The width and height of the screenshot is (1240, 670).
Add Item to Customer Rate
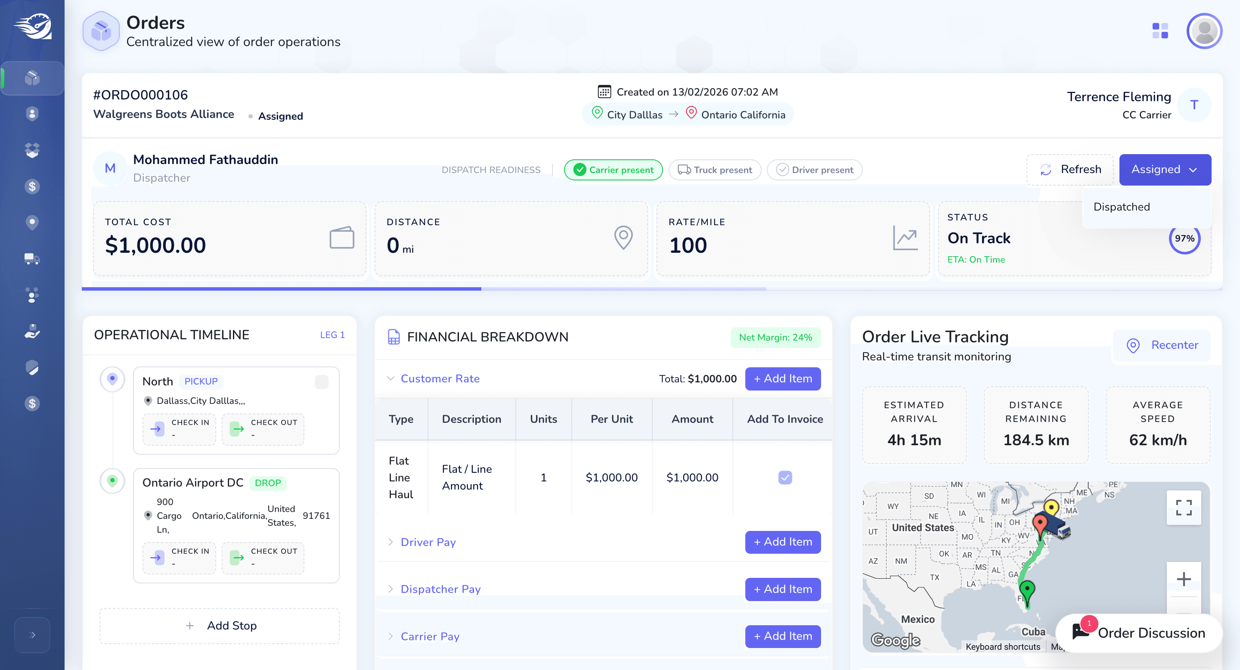783,379
